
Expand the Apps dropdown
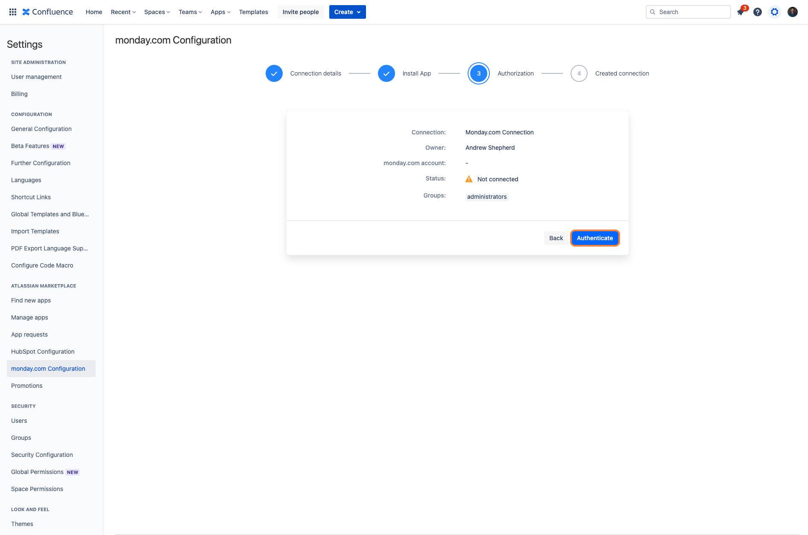click(221, 12)
